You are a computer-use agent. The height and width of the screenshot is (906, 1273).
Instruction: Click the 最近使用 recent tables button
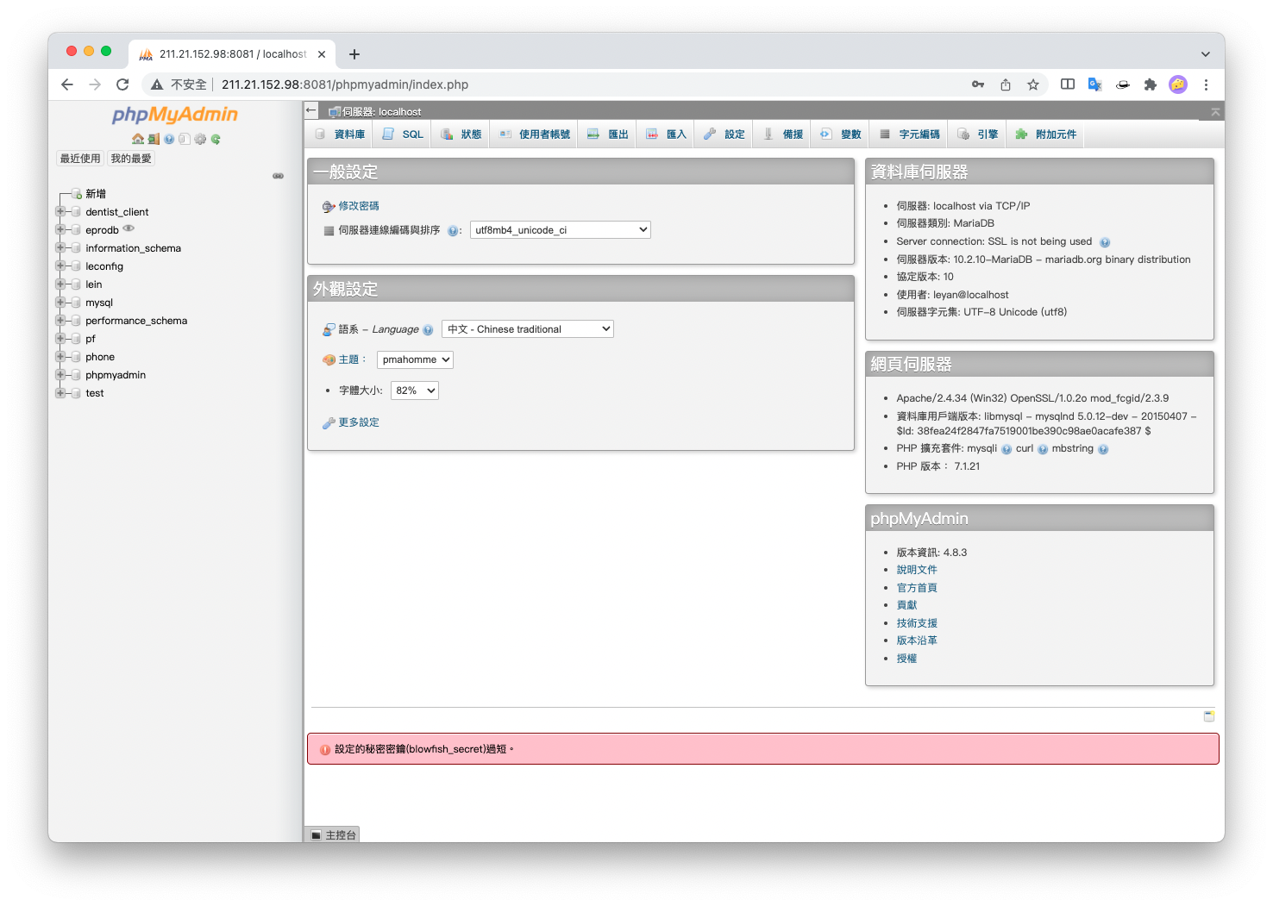(x=80, y=159)
